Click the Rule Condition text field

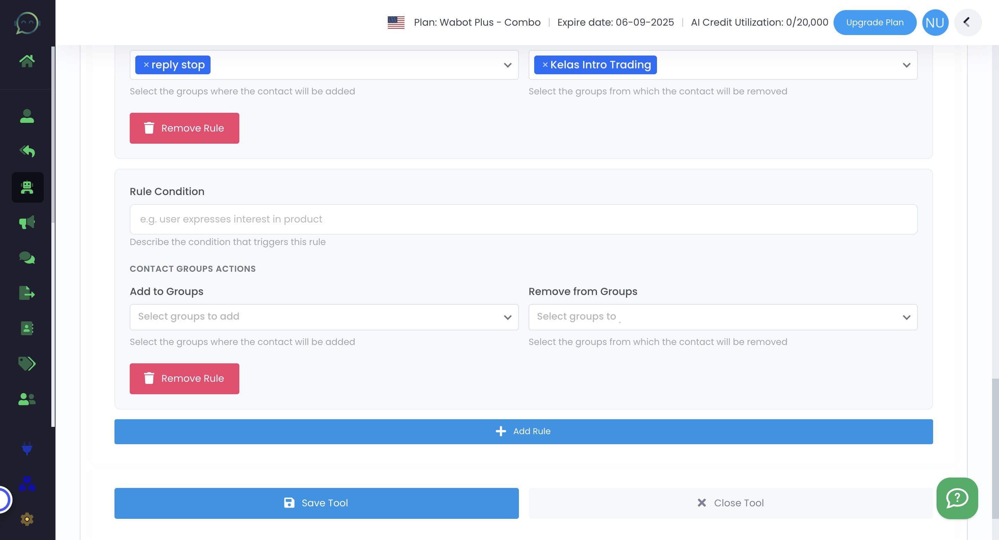click(x=523, y=219)
